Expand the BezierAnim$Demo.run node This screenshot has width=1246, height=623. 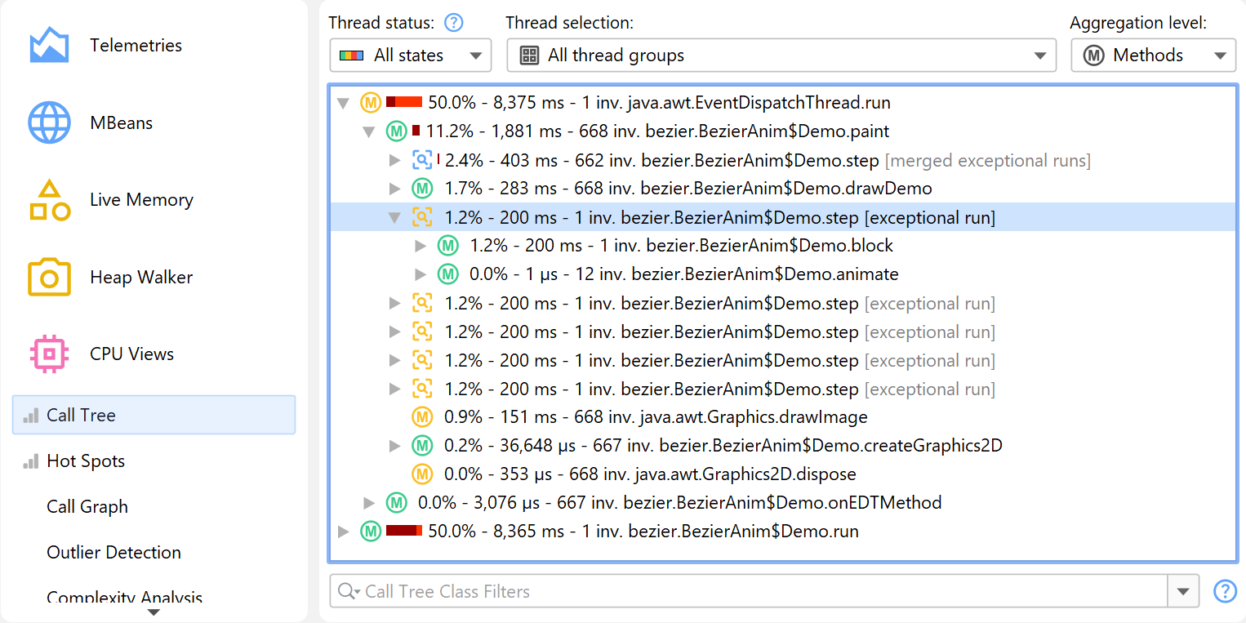[344, 532]
